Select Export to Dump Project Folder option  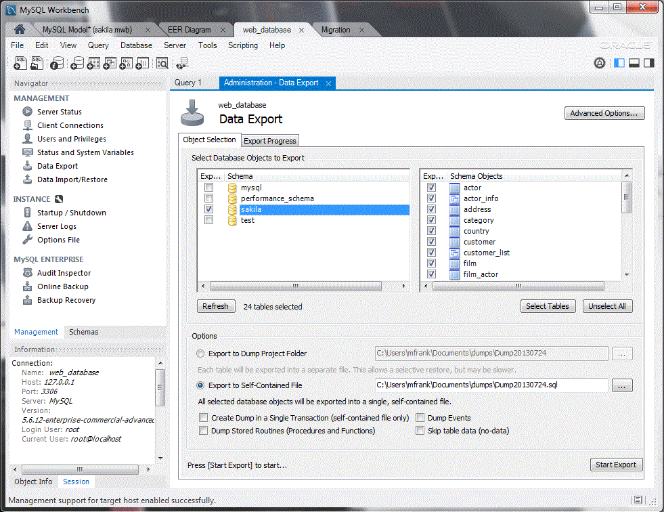(200, 353)
